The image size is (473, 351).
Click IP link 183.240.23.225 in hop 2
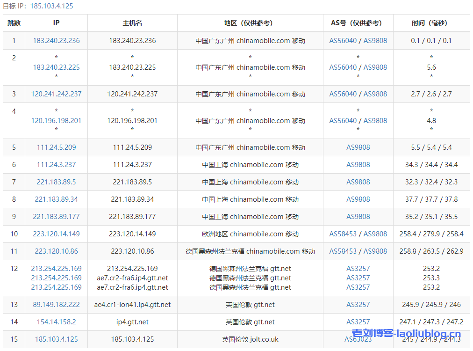click(56, 67)
